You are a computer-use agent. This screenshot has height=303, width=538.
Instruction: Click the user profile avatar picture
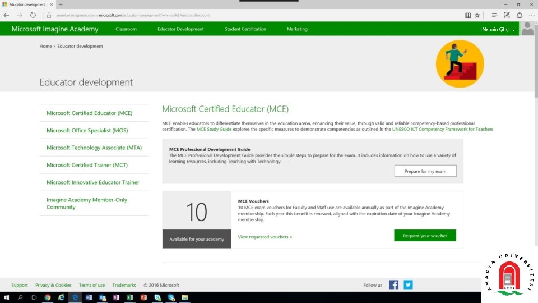click(x=527, y=29)
